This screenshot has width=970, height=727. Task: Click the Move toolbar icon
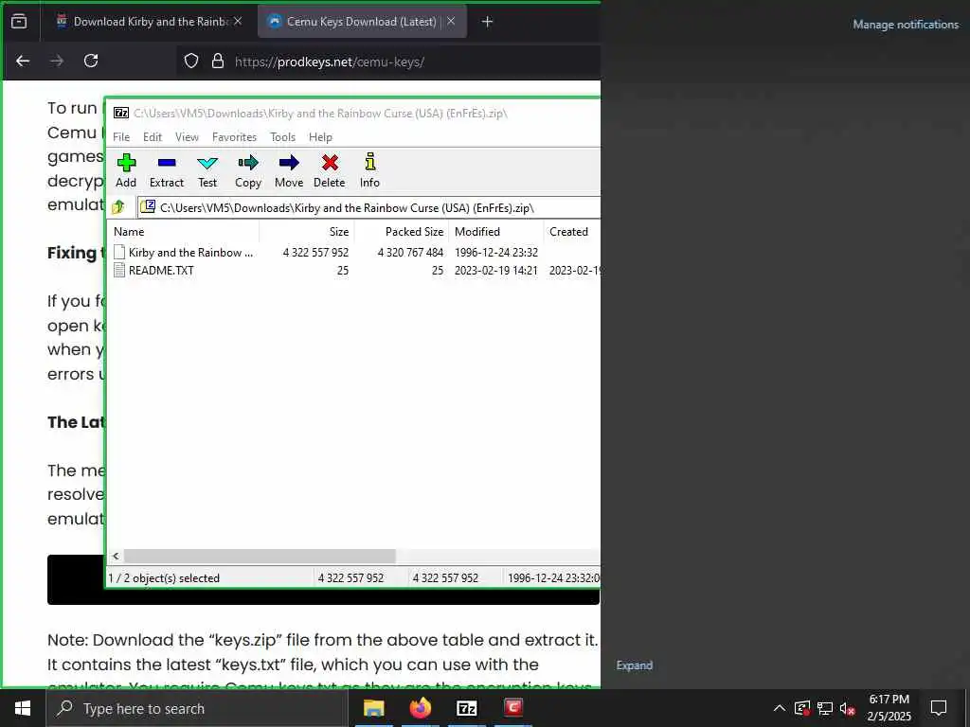coord(289,170)
